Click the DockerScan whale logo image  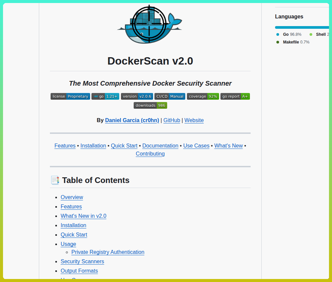(150, 24)
